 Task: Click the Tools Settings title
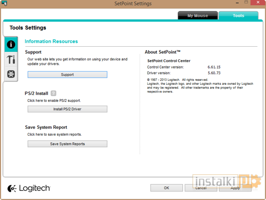28,28
